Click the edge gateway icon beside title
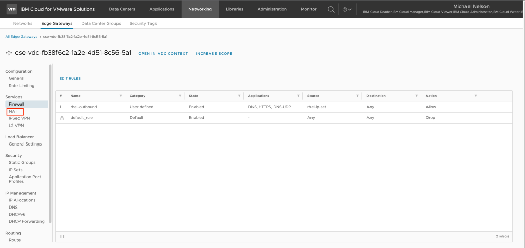 (x=8, y=53)
